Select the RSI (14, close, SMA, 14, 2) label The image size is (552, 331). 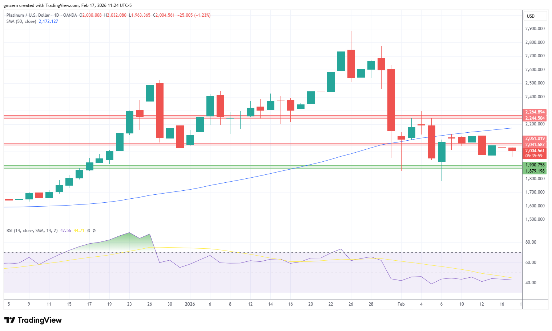click(32, 231)
